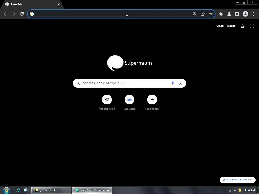259x194 pixels.
Task: Select the New Tab tab
Action: pyautogui.click(x=32, y=4)
